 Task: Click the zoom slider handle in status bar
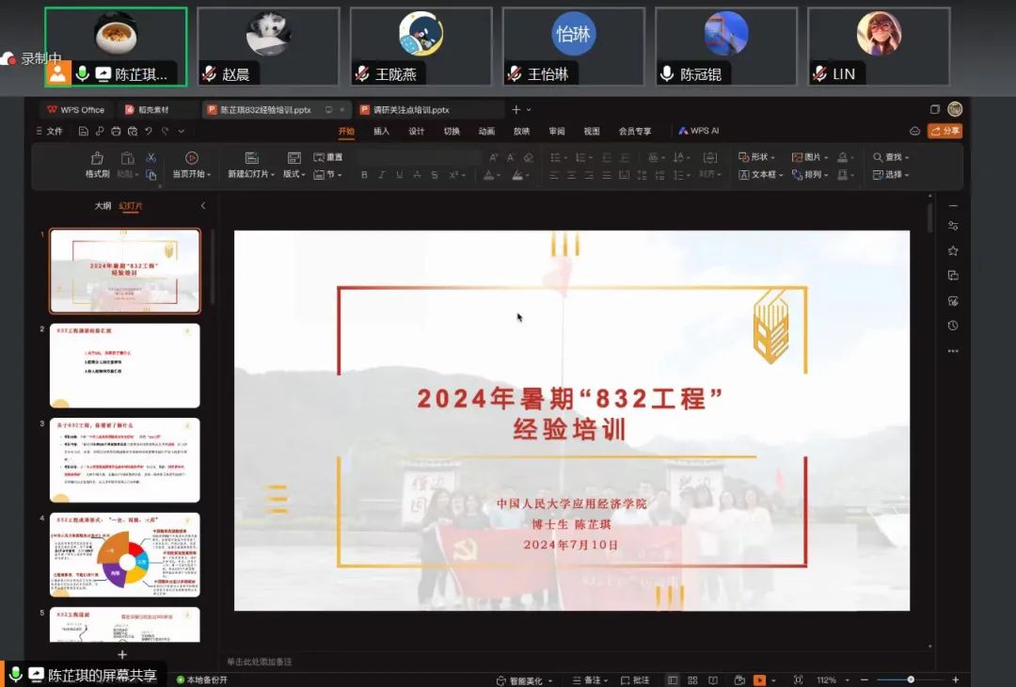[x=911, y=679]
